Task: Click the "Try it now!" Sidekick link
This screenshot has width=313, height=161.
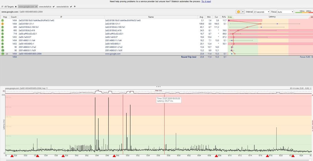Action: [x=206, y=2]
